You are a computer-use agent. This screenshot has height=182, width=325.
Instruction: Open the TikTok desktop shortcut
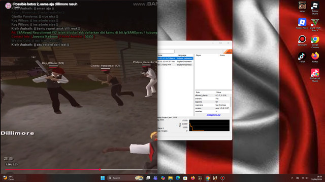tap(302, 57)
